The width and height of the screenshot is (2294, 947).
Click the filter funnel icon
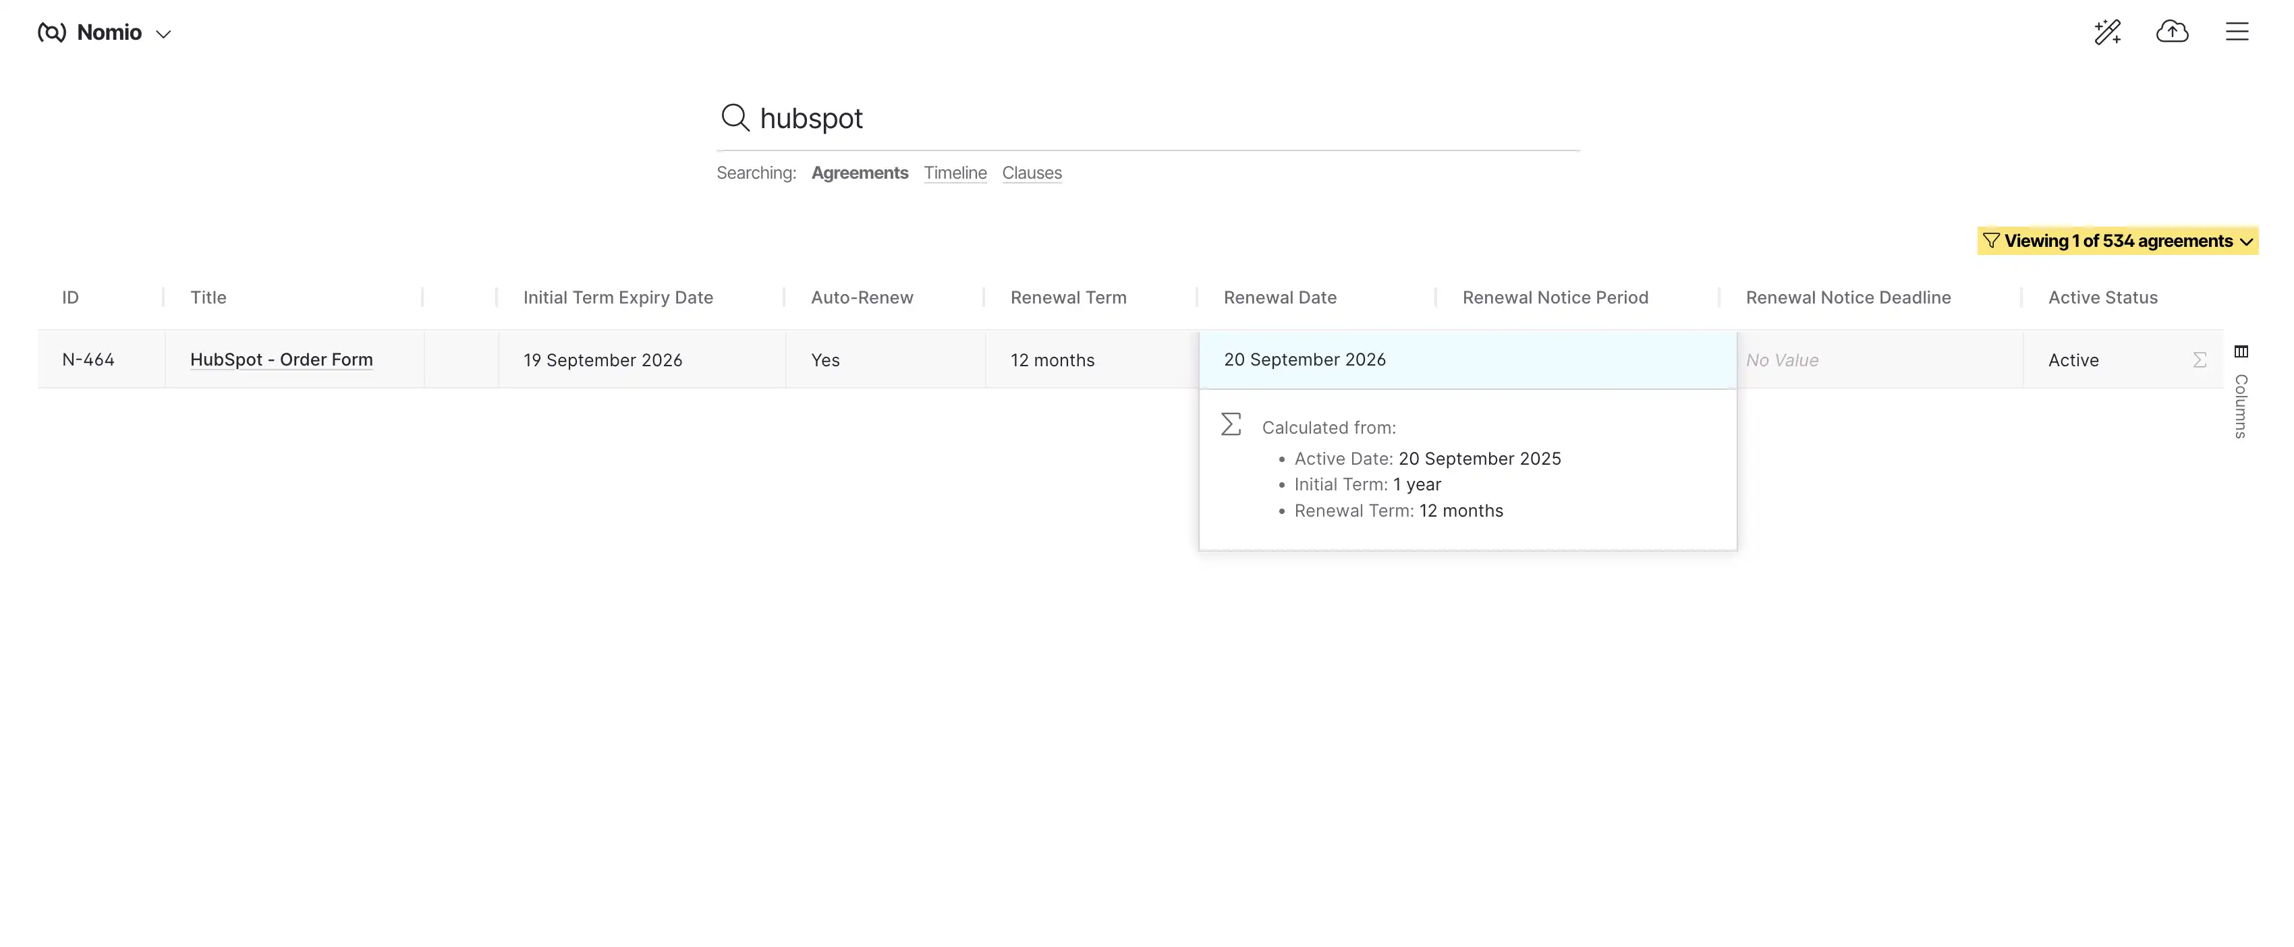click(x=1991, y=241)
